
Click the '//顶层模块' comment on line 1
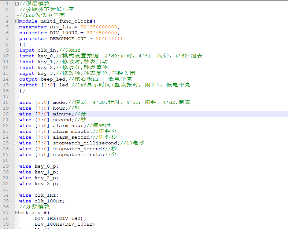click(35, 4)
